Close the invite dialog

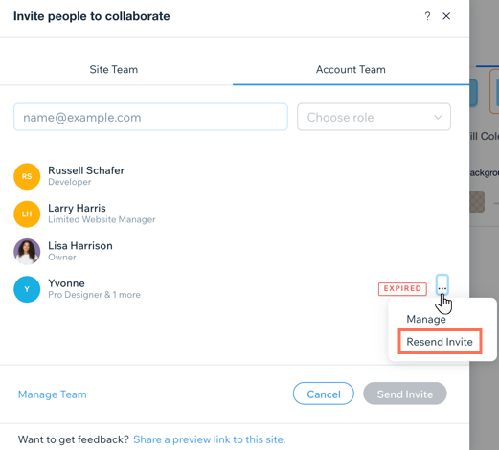[x=446, y=16]
